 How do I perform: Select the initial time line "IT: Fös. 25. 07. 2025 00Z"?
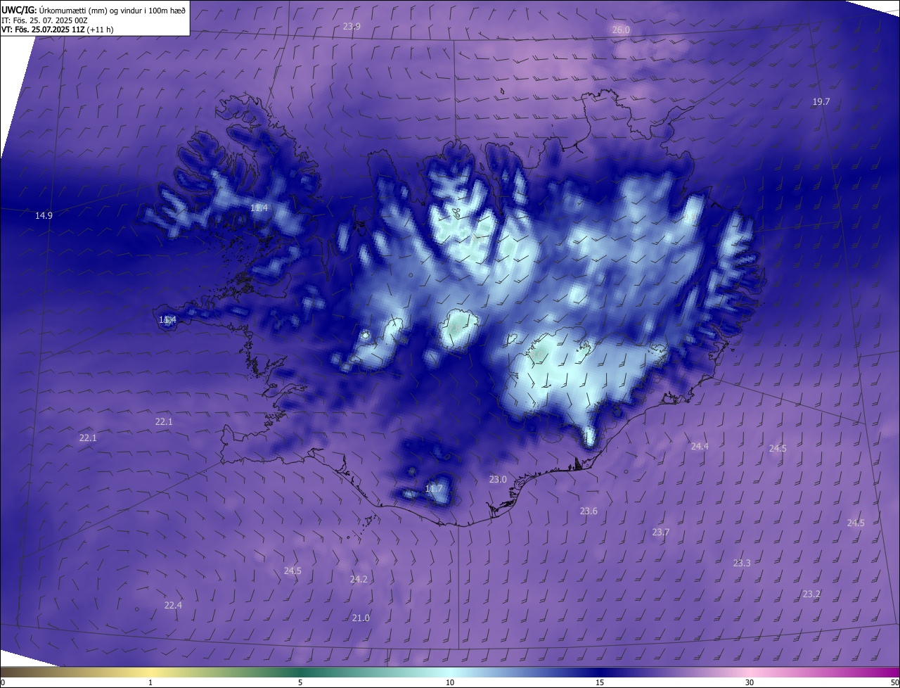44,20
